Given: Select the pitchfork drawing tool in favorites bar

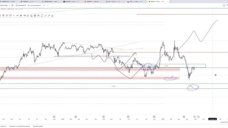Looking at the screenshot, I should [3, 15].
